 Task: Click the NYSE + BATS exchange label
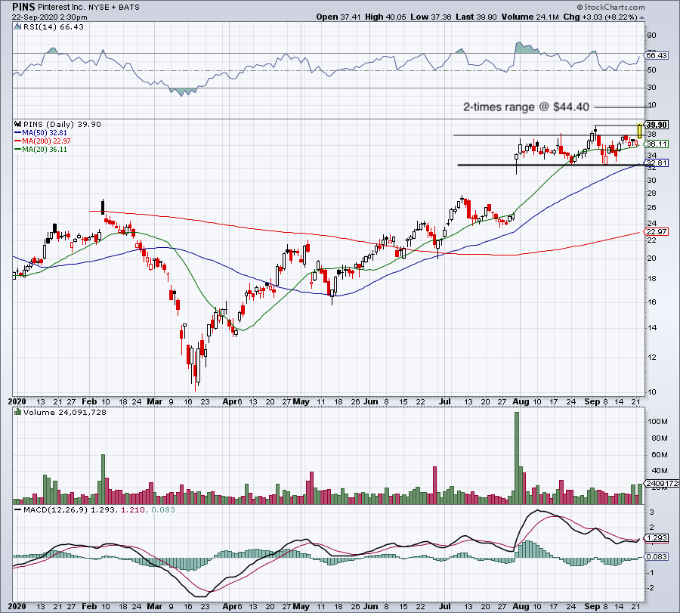click(x=114, y=8)
